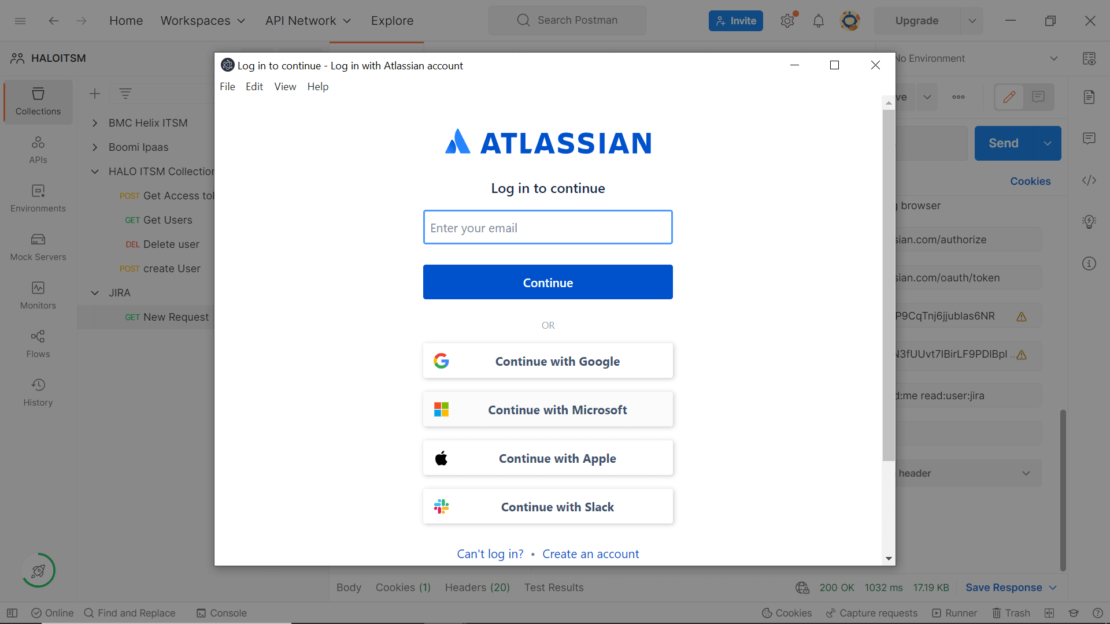Expand the BMC Helix ITSM collection

coord(95,122)
